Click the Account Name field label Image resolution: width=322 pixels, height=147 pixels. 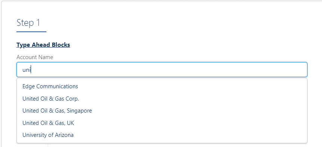(x=35, y=57)
